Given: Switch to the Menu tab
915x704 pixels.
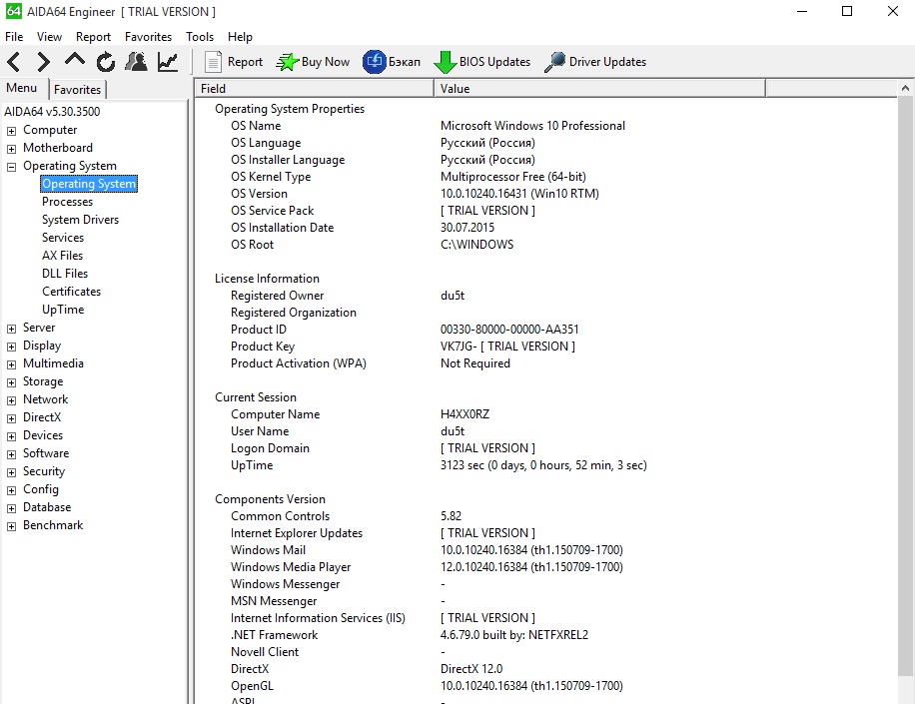Looking at the screenshot, I should pyautogui.click(x=22, y=88).
